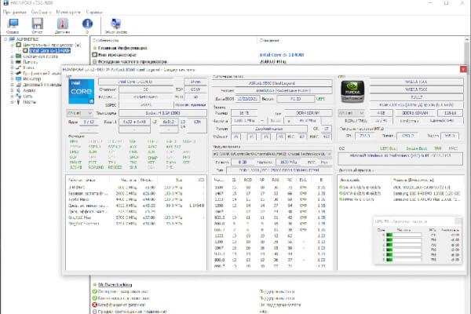Click the Двухканальный memory mode field
471x314 pixels.
(269, 129)
